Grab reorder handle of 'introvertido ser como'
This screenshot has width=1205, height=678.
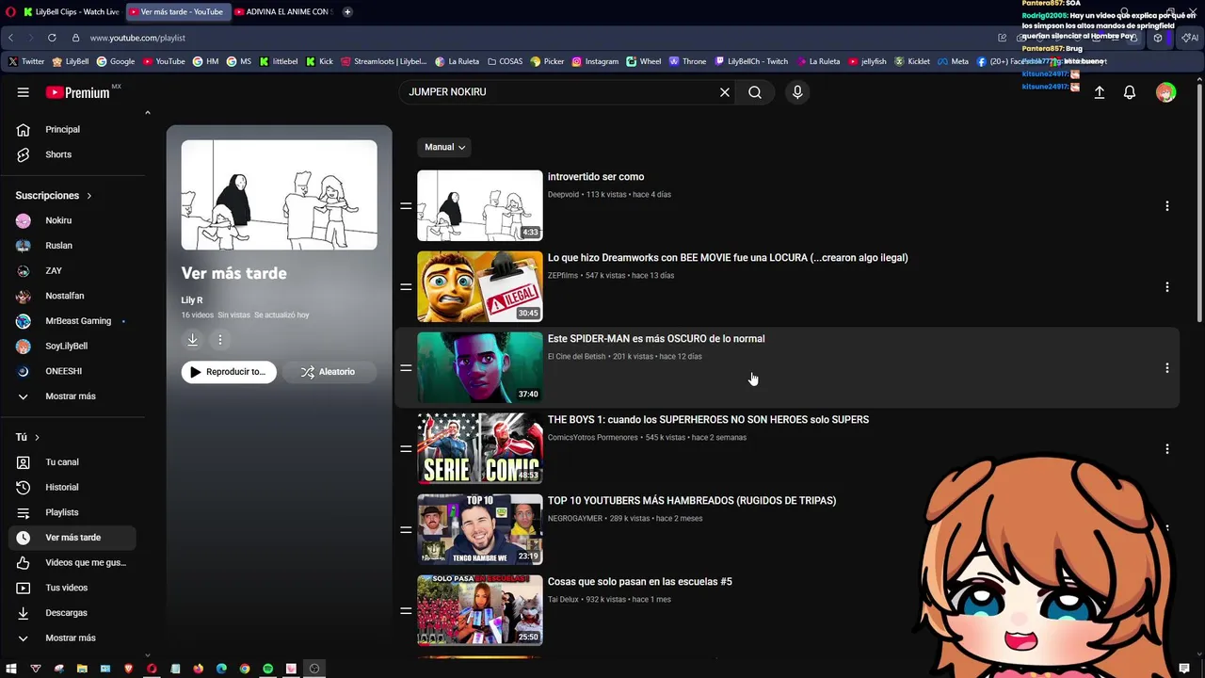(406, 205)
